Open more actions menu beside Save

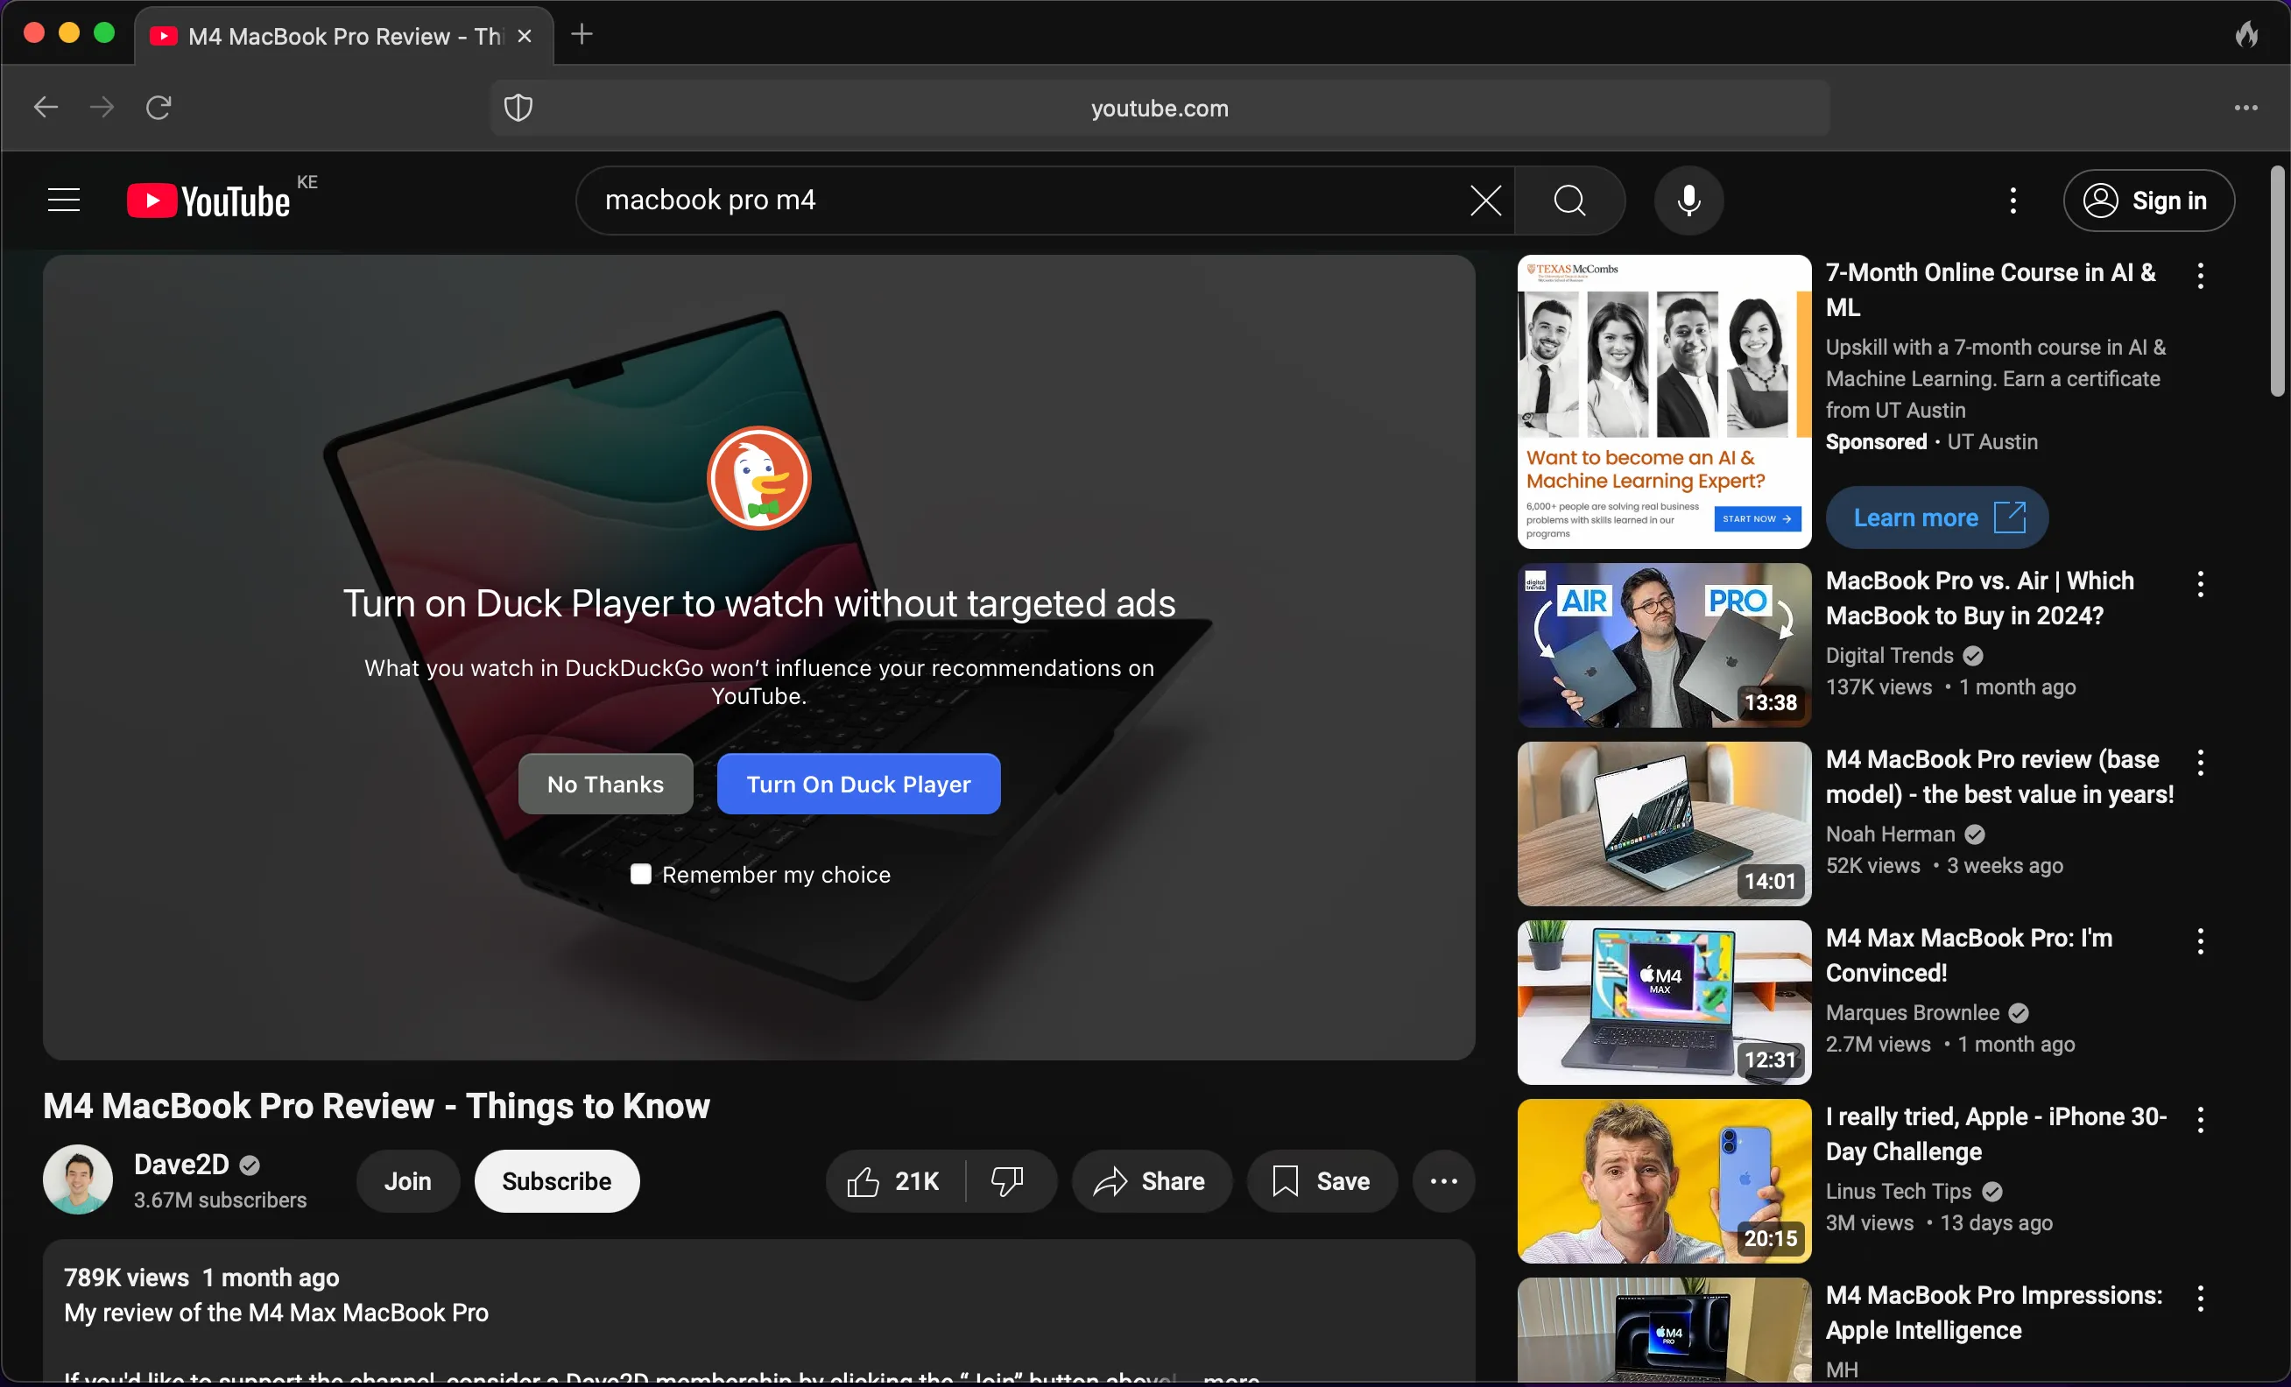tap(1443, 1180)
